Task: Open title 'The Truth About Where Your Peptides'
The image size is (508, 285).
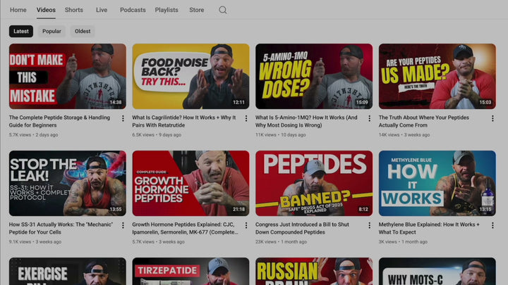Action: (424, 121)
